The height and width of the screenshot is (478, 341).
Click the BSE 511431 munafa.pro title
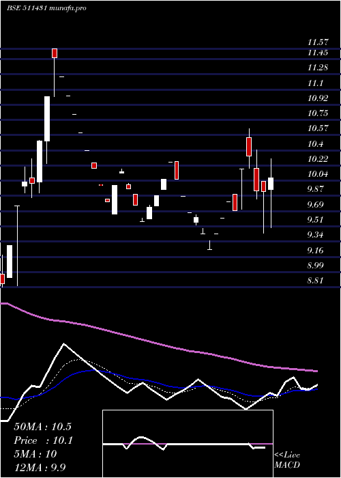click(46, 8)
